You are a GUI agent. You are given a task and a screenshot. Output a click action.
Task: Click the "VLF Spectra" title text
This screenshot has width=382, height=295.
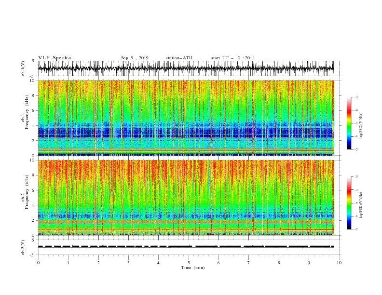55,58
